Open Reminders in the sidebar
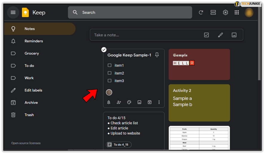Screen dimensions: 265x154 (x=33, y=41)
